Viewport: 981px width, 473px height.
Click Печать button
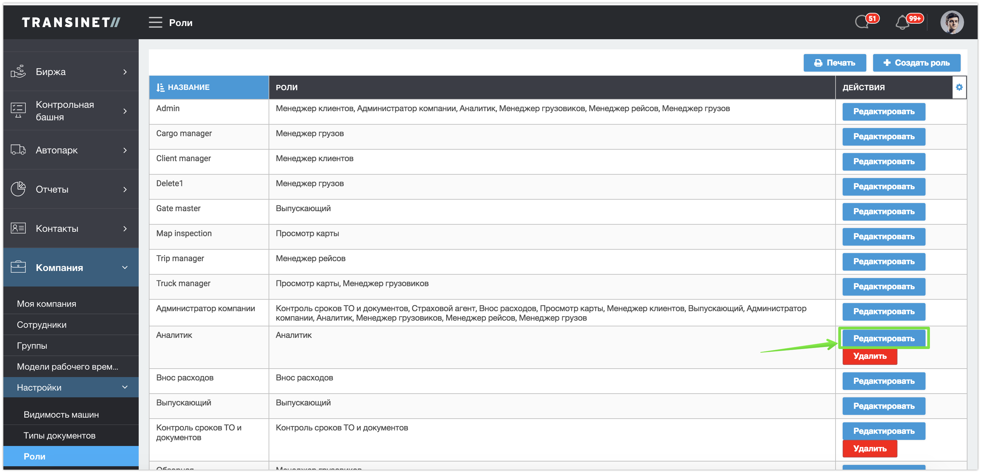(835, 63)
